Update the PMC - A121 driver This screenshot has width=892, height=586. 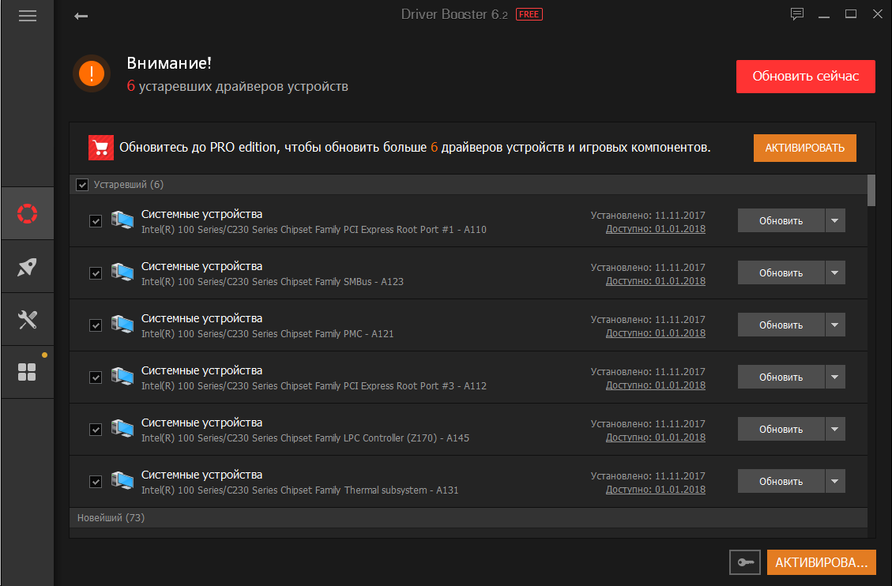(x=781, y=325)
